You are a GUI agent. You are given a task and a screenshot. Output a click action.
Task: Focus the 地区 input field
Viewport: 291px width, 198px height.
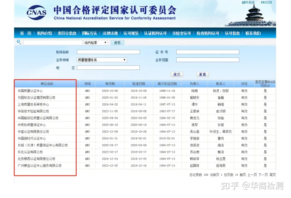point(108,68)
